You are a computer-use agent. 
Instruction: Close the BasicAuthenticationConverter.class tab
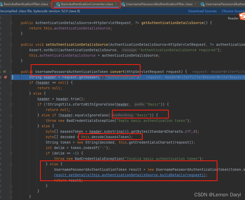click(x=116, y=4)
